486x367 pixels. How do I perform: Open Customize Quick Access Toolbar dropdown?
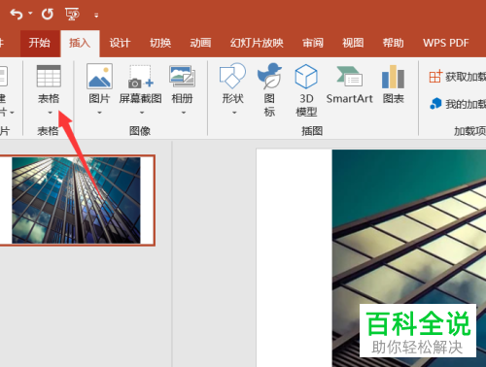click(x=96, y=15)
